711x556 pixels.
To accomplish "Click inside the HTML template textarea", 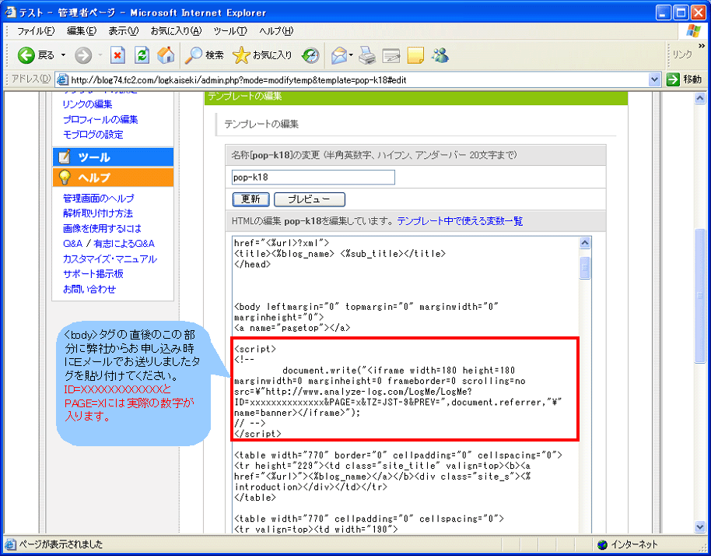I will pyautogui.click(x=406, y=385).
